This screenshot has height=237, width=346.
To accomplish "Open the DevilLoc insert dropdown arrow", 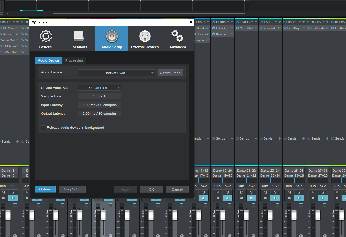I will [x=232, y=34].
